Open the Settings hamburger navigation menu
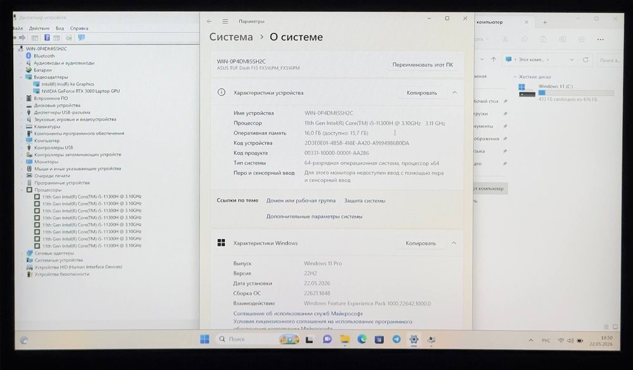 tap(225, 22)
